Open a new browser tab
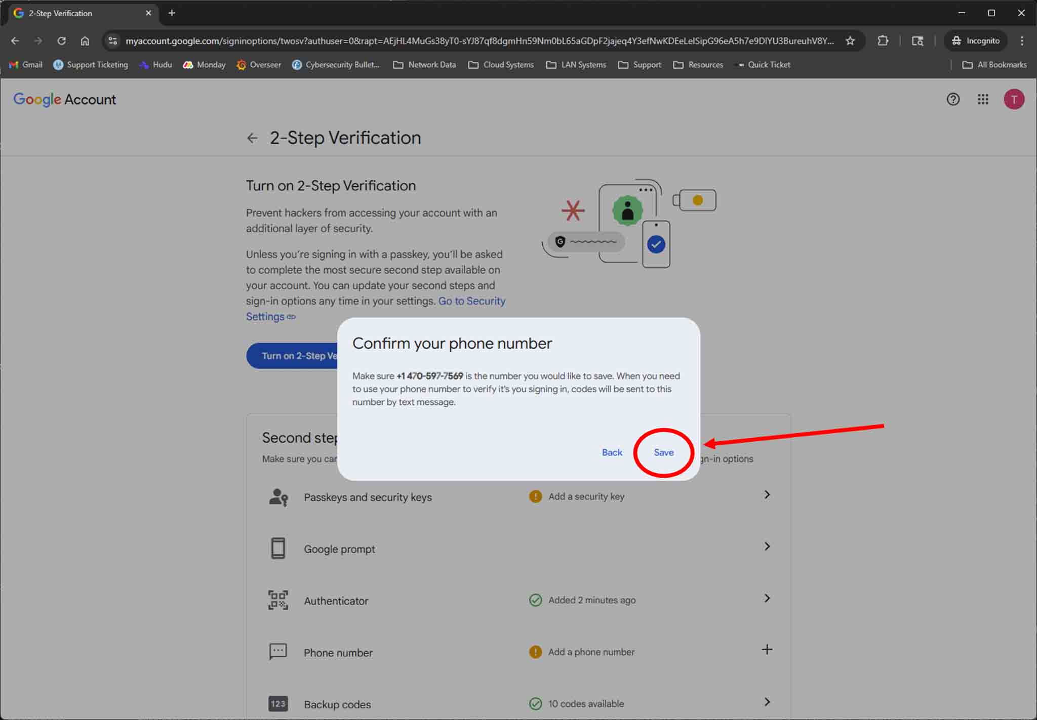Screen dimensions: 1037x720 (x=172, y=13)
